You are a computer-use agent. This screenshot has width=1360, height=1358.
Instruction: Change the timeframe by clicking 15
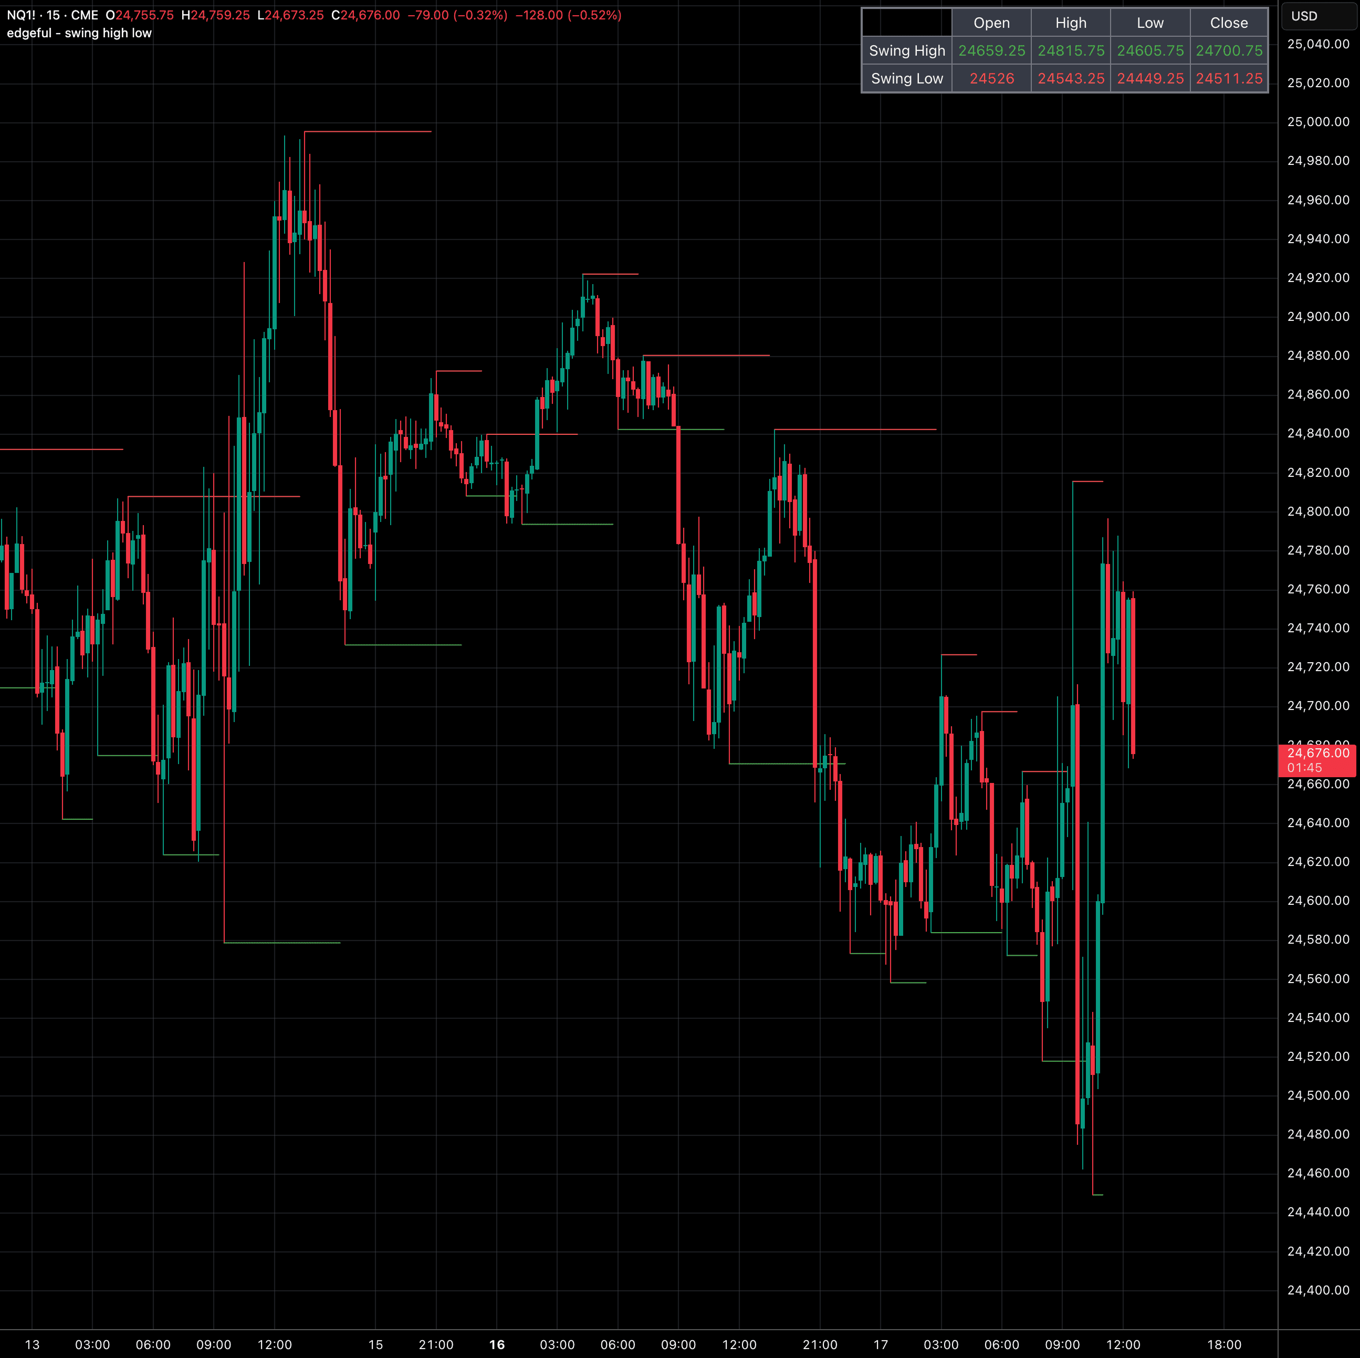tap(53, 14)
